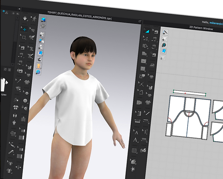Select the Trace tool in 2D toolbar
223x179 pixels.
(140, 92)
